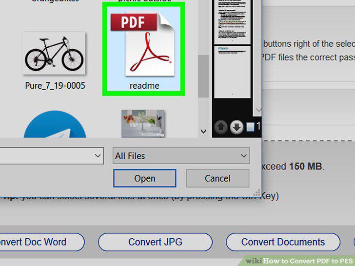Open the All Files type dropdown

[x=181, y=155]
